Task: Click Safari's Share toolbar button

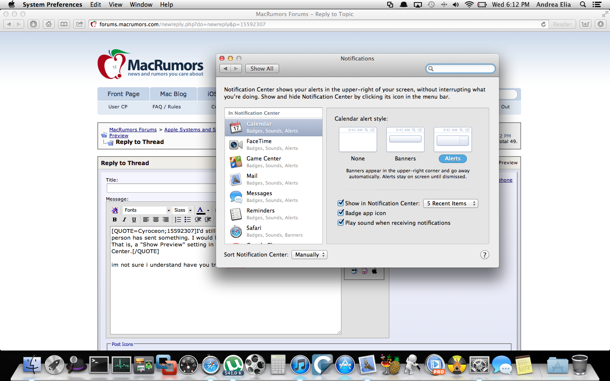Action: point(79,24)
